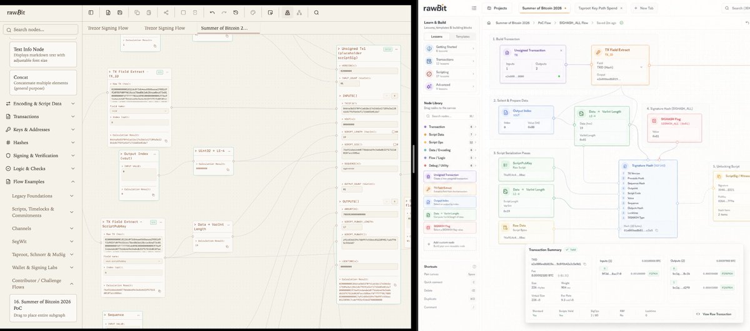Open the Projects tab in right window
This screenshot has width=750, height=331.
[x=497, y=8]
